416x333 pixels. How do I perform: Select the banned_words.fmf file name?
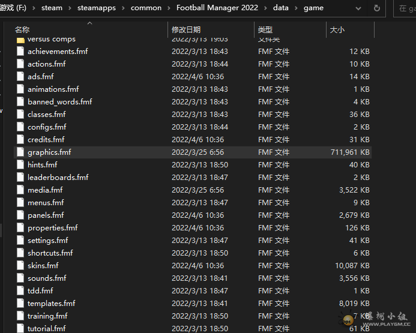59,102
